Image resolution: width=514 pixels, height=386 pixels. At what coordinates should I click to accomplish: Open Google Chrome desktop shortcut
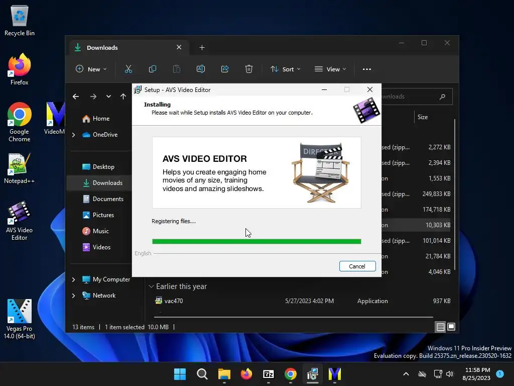[x=20, y=122]
